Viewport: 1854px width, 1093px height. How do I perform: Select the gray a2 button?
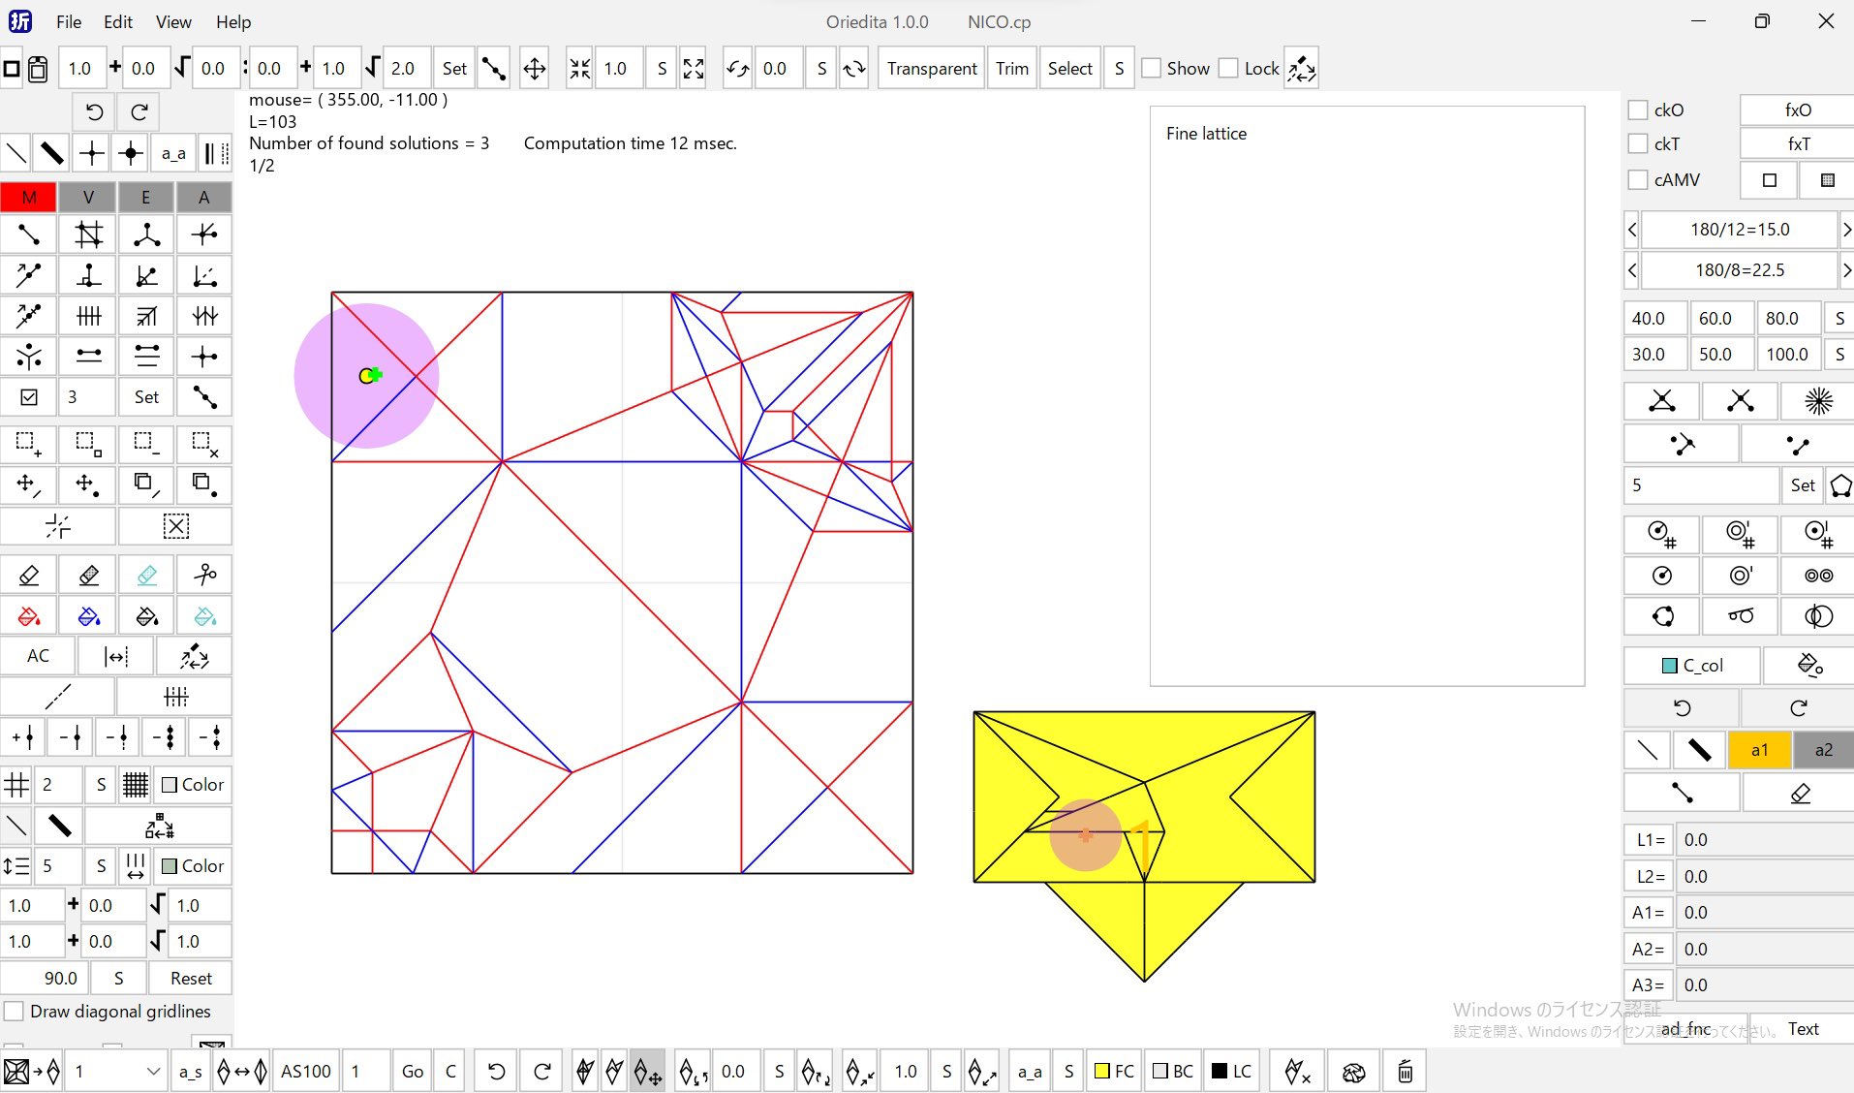coord(1823,750)
